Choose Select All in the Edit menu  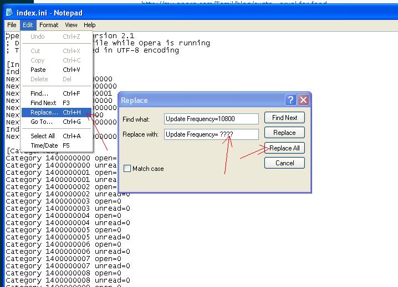56,136
